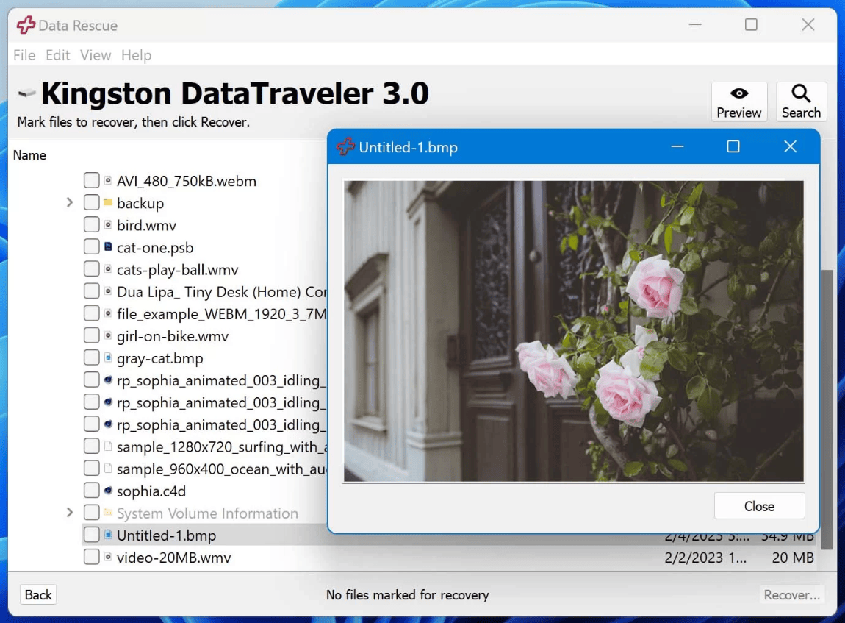The height and width of the screenshot is (623, 845).
Task: Check the girl-on-bike.wmv checkbox
Action: (x=92, y=335)
